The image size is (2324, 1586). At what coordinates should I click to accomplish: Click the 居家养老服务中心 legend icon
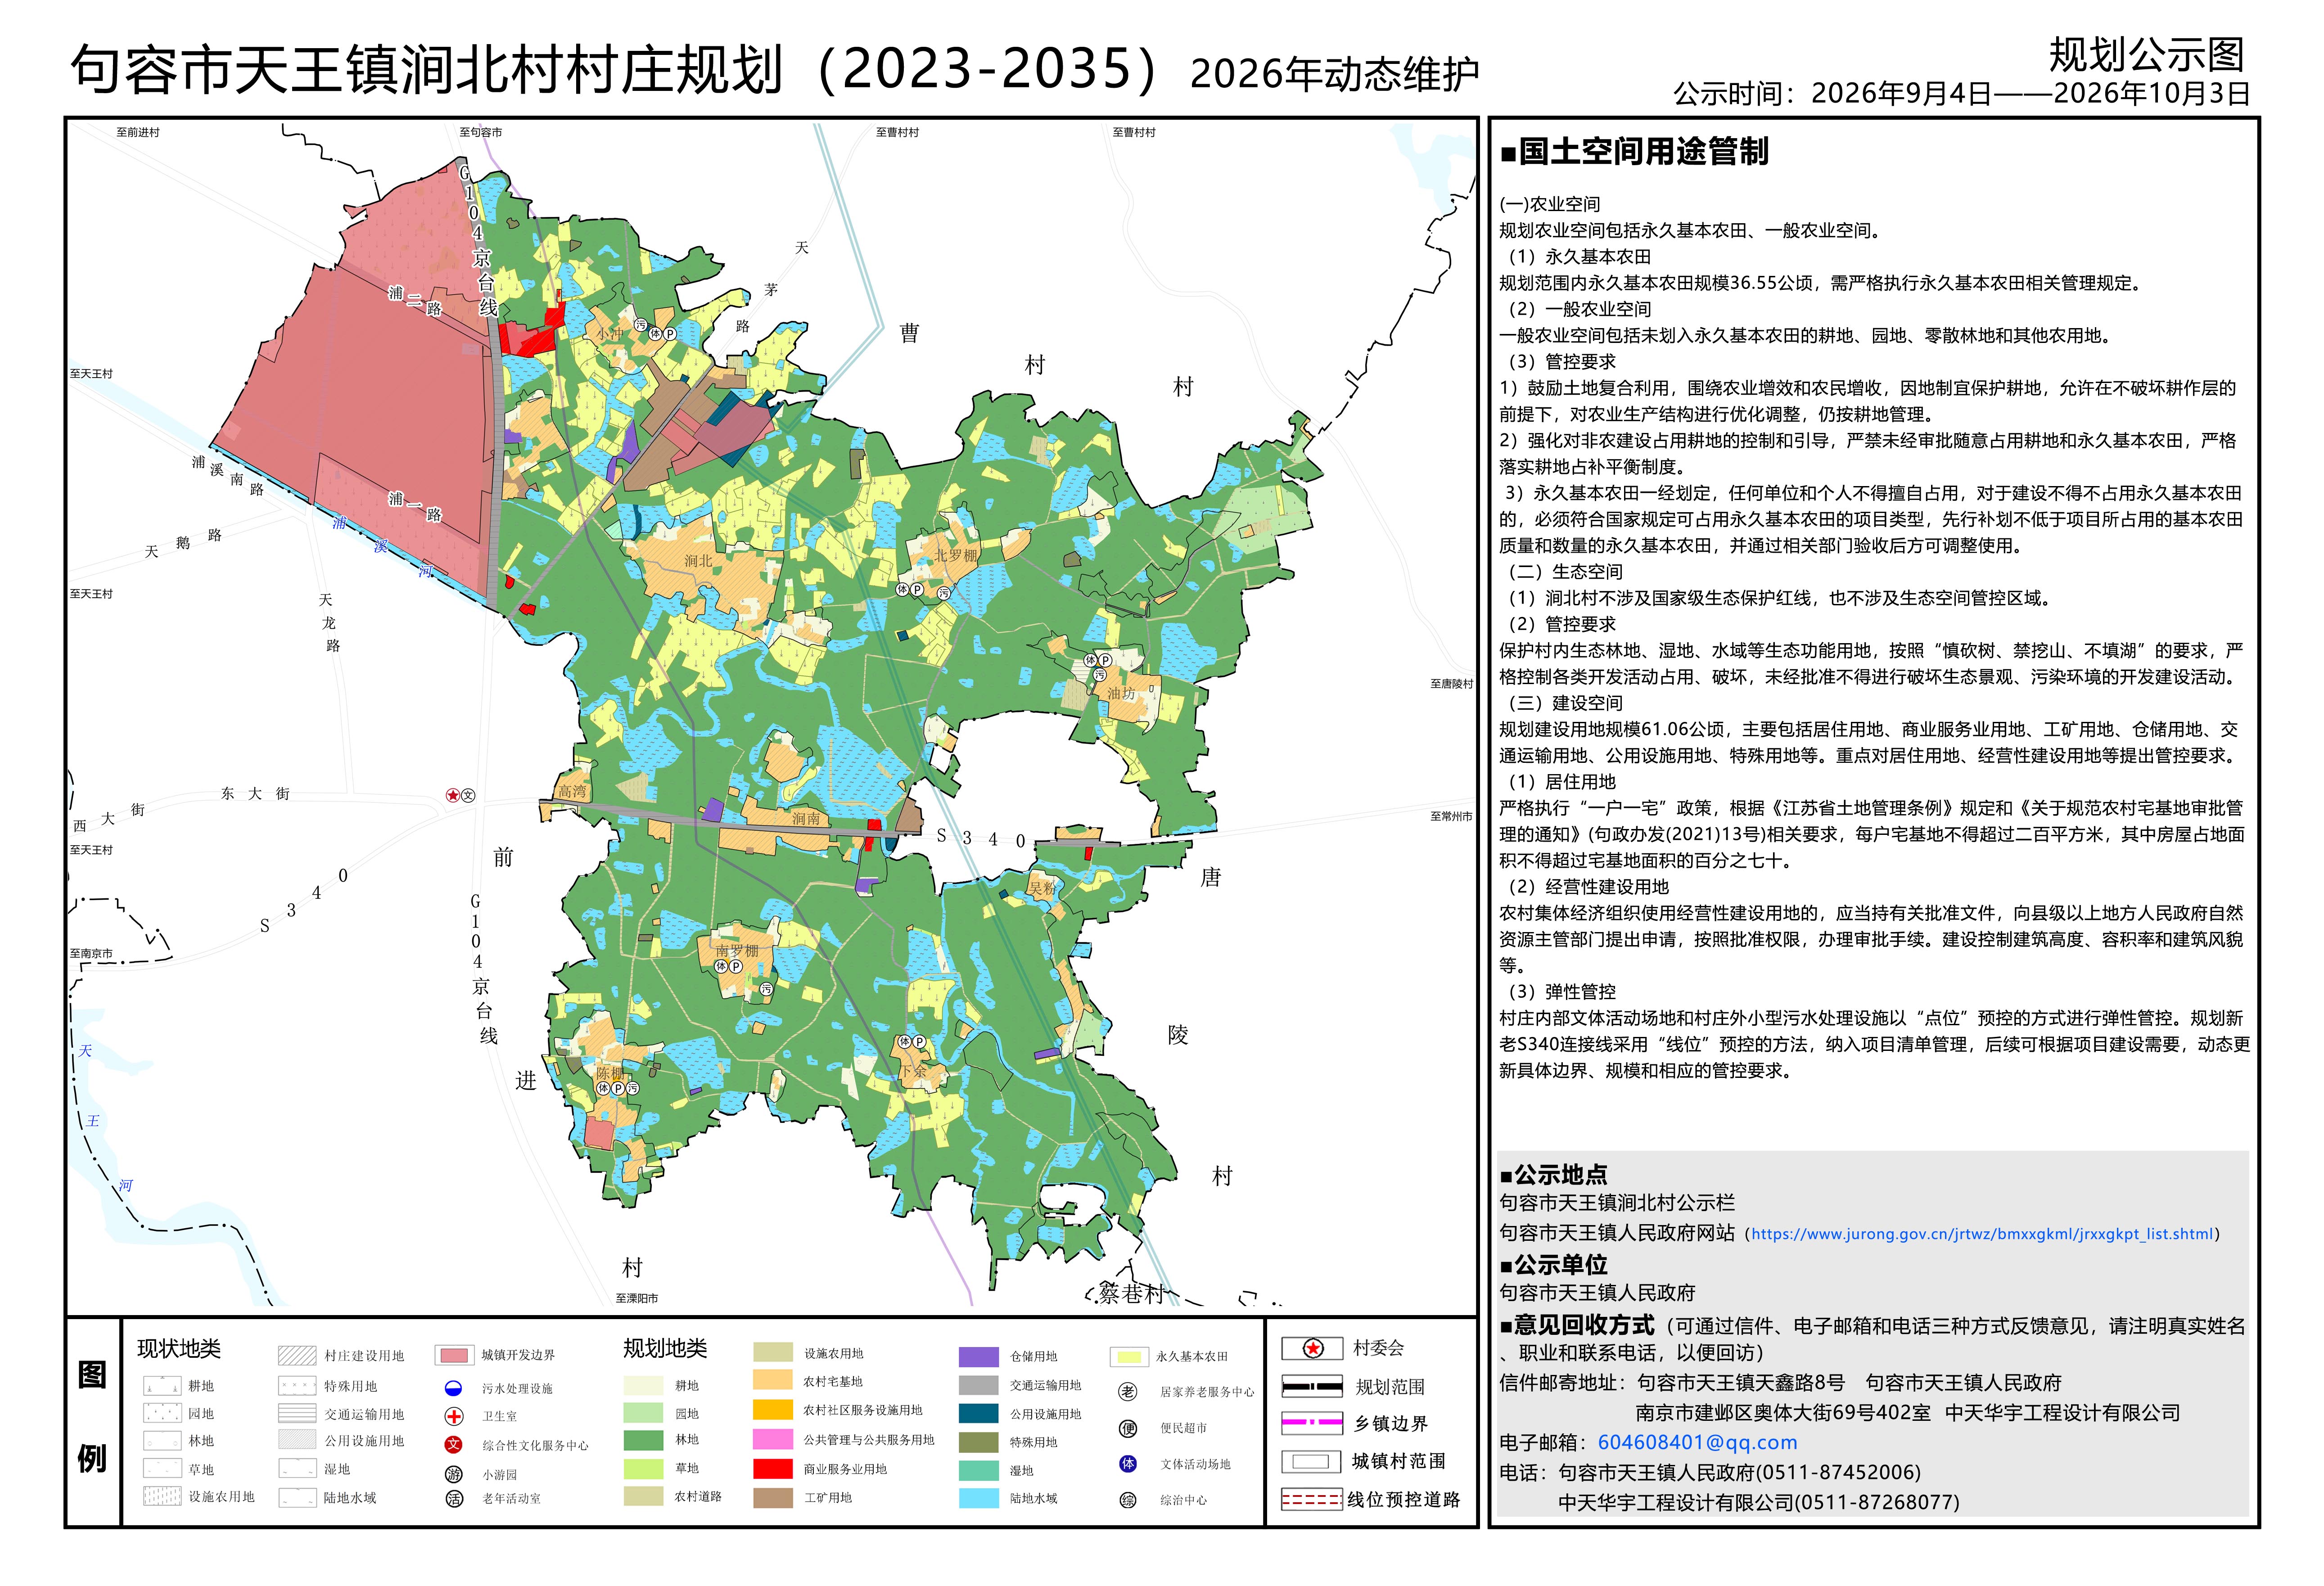(x=1128, y=1391)
